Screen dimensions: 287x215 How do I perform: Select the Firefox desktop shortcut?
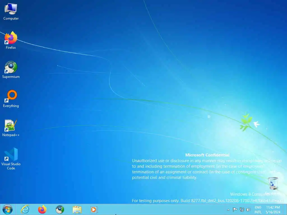(x=11, y=40)
